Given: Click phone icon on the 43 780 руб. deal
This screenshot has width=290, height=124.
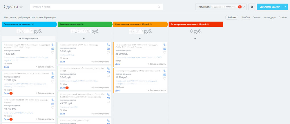Looking at the screenshot, I should [108, 94].
